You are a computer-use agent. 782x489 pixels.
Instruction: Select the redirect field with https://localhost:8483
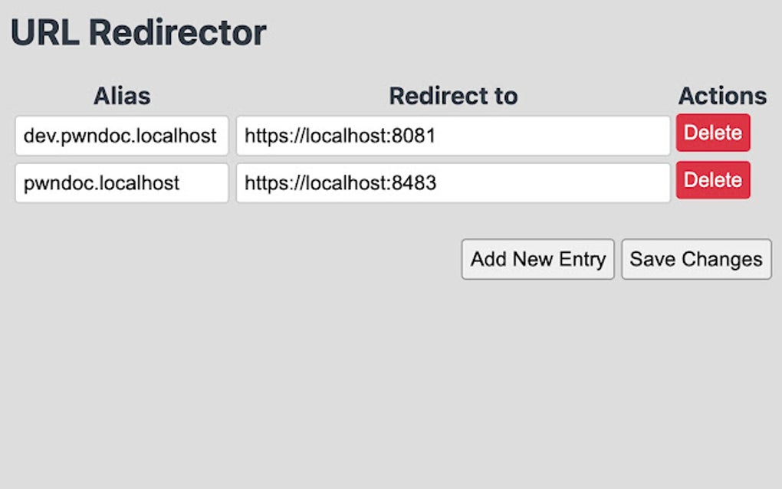click(x=454, y=182)
